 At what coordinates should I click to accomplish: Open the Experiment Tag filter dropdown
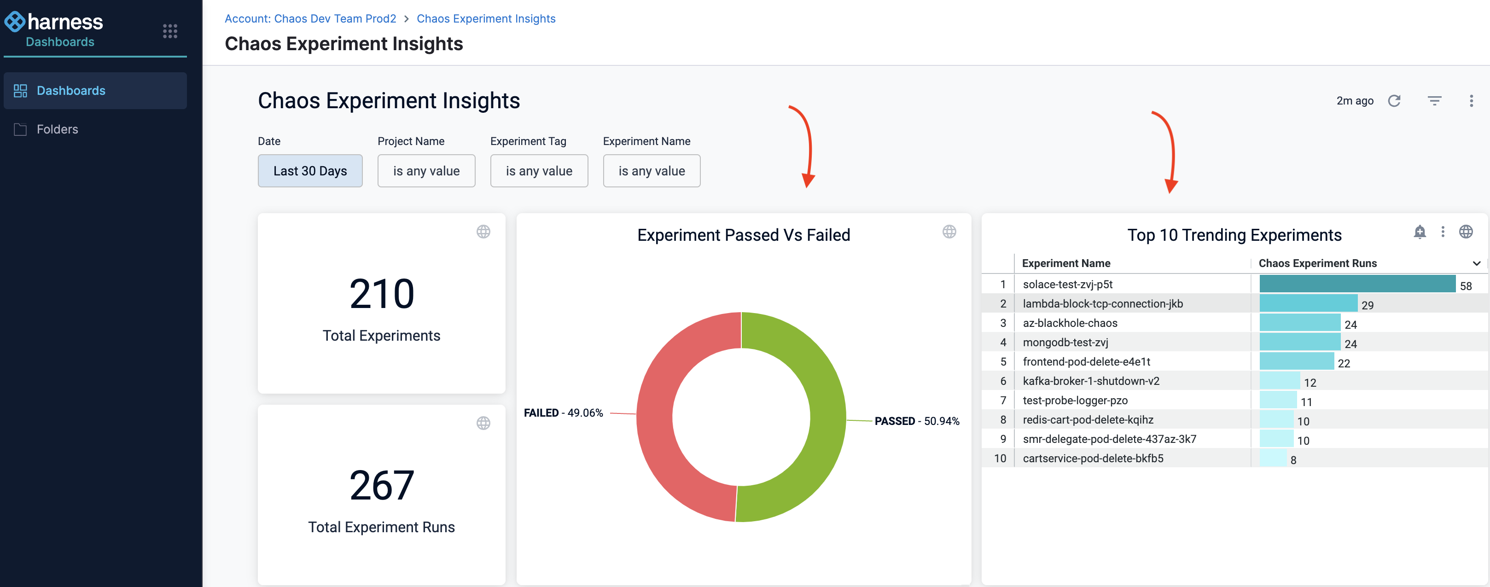(x=539, y=171)
